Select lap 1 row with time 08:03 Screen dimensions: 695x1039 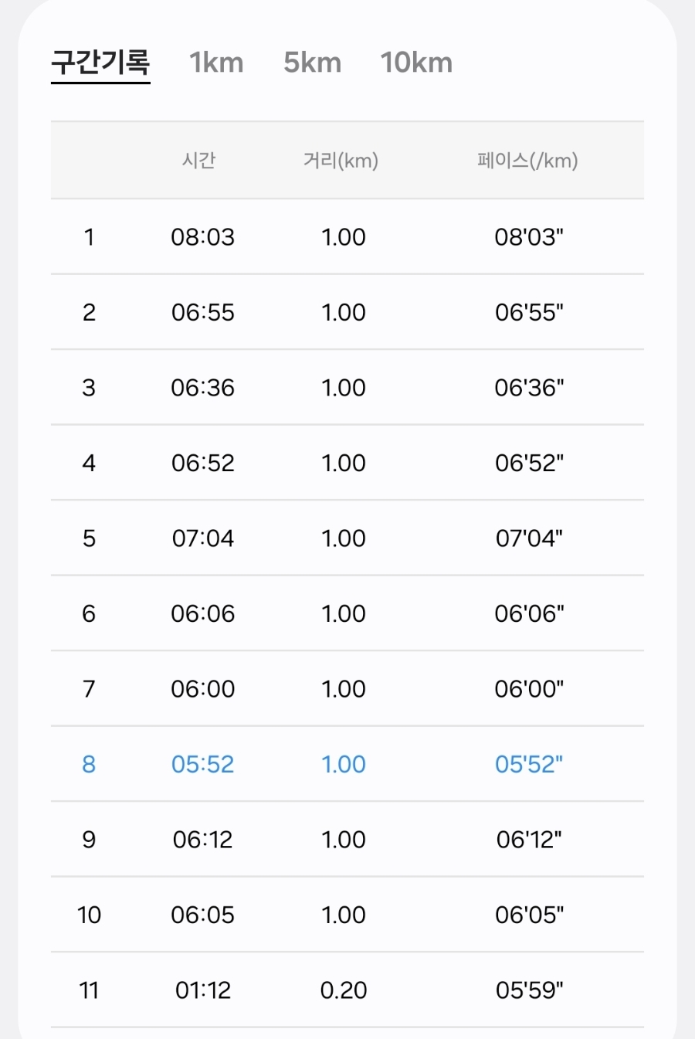pyautogui.click(x=347, y=236)
